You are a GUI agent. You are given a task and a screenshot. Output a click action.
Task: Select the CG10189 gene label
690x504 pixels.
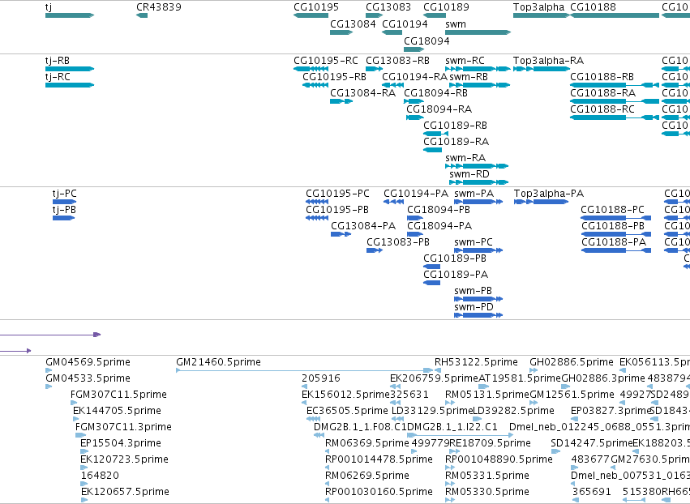click(x=446, y=7)
